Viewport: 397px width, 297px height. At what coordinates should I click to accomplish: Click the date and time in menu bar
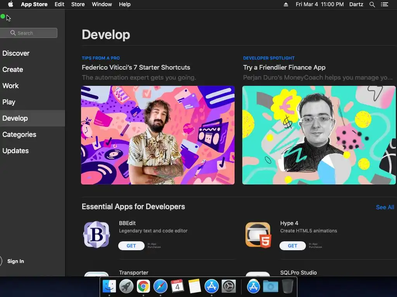(319, 4)
